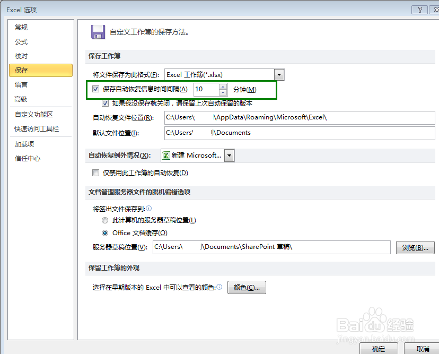Open the file format dropdown arrow
Screen dimensions: 439x354
coord(279,75)
